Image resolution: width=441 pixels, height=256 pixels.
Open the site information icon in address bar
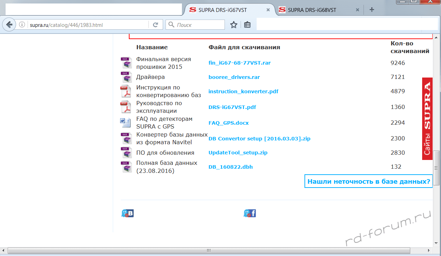click(x=22, y=25)
